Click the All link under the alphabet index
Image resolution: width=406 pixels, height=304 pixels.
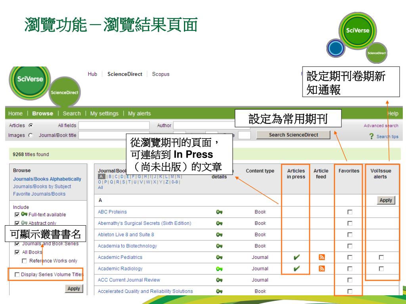[100, 187]
